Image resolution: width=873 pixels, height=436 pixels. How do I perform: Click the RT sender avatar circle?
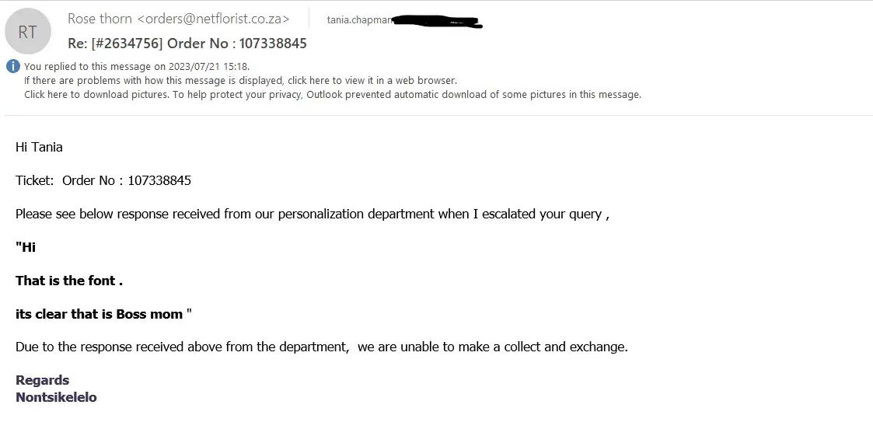pyautogui.click(x=28, y=32)
